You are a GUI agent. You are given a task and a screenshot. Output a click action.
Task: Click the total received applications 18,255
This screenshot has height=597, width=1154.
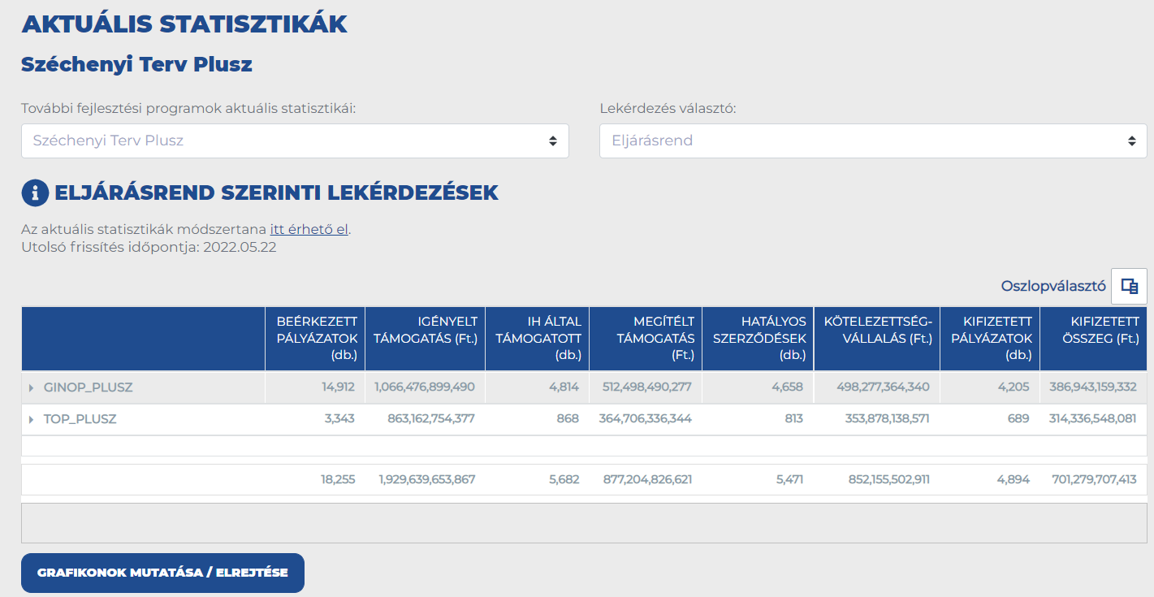(338, 480)
